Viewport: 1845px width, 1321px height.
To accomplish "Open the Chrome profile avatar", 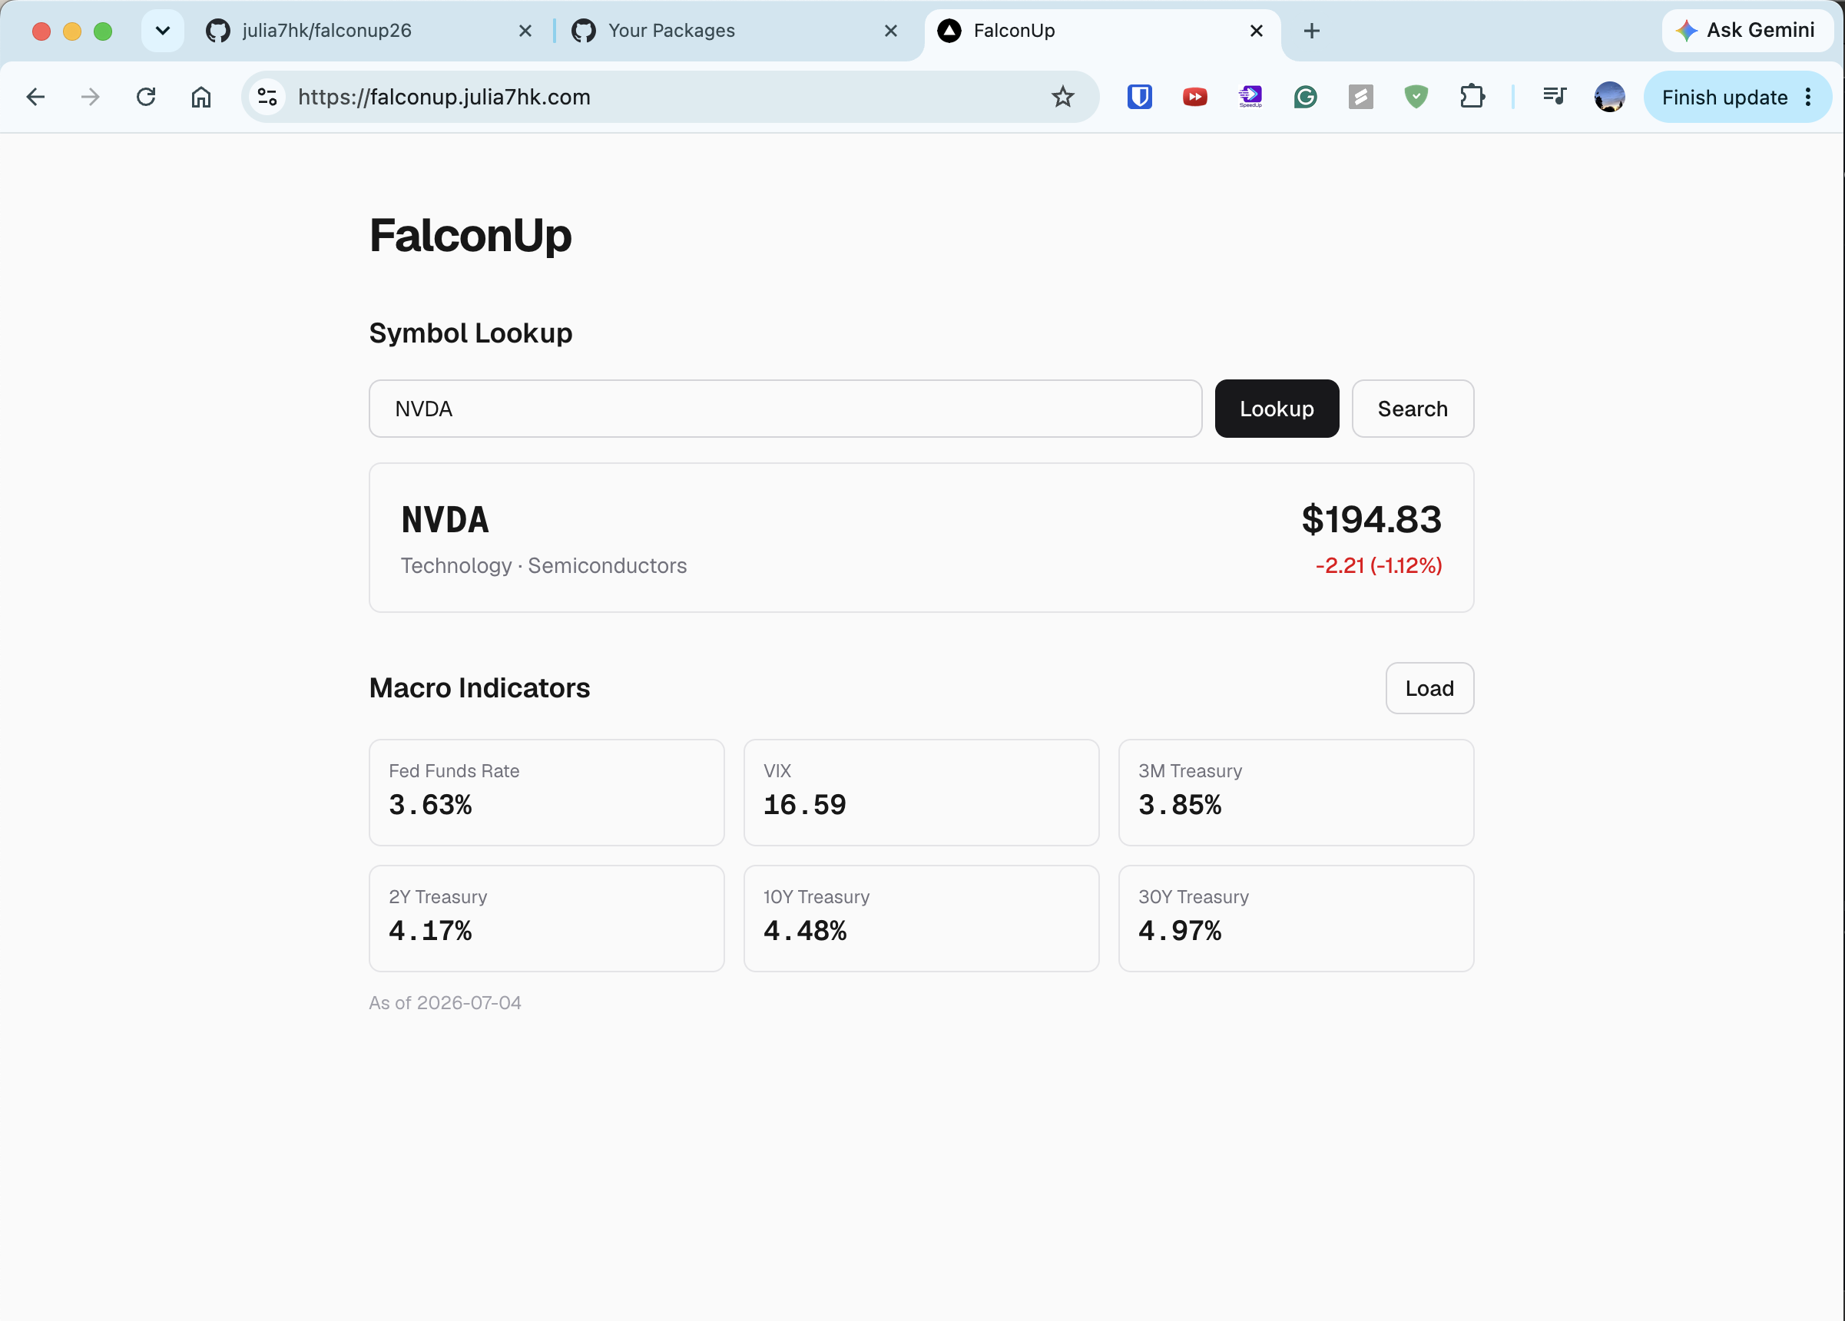I will [1609, 97].
